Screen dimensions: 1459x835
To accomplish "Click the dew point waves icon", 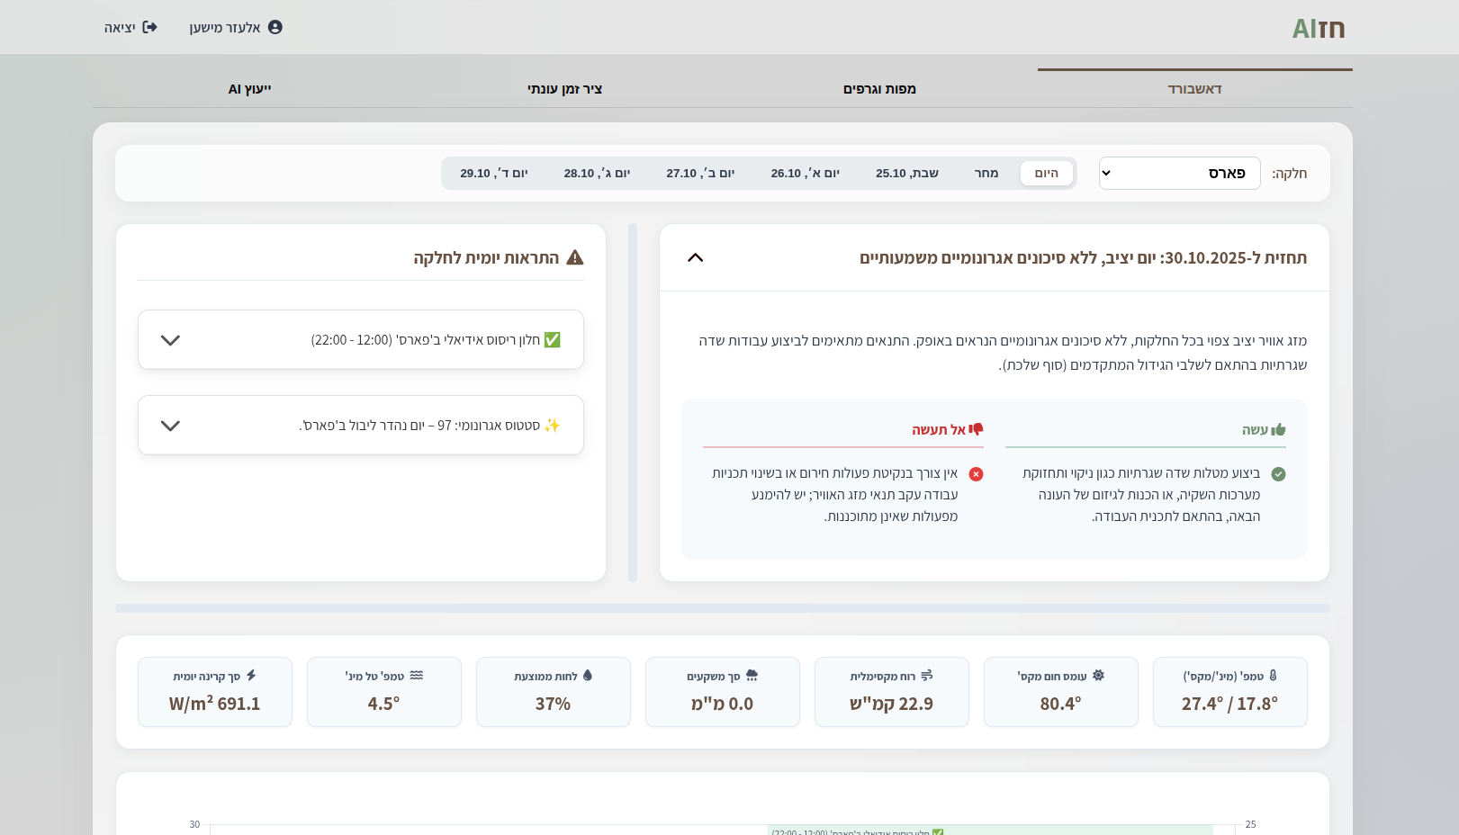I will [417, 676].
